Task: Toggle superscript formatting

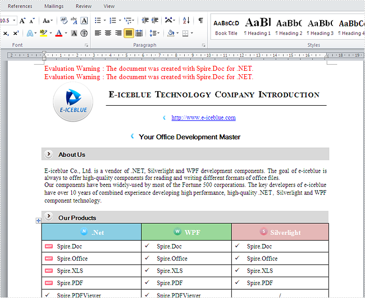Action: click(16, 33)
